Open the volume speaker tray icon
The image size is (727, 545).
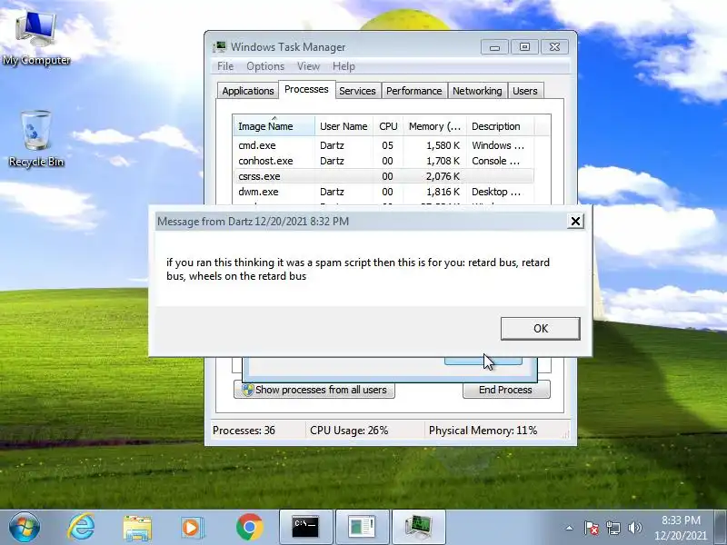[634, 528]
